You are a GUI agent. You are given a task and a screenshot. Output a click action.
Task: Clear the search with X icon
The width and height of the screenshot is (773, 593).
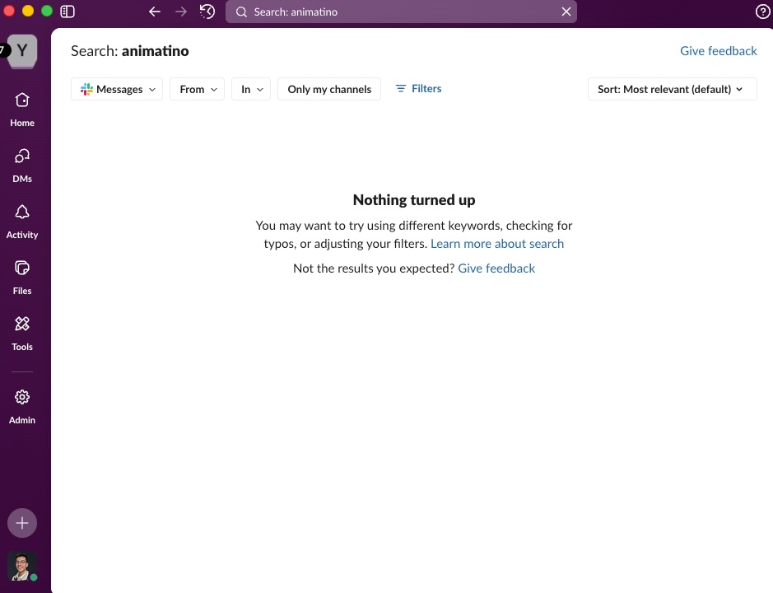click(x=566, y=12)
